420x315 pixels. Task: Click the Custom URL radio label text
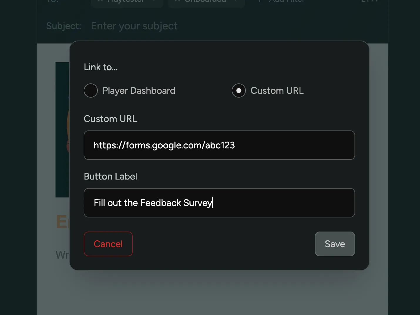pos(277,91)
